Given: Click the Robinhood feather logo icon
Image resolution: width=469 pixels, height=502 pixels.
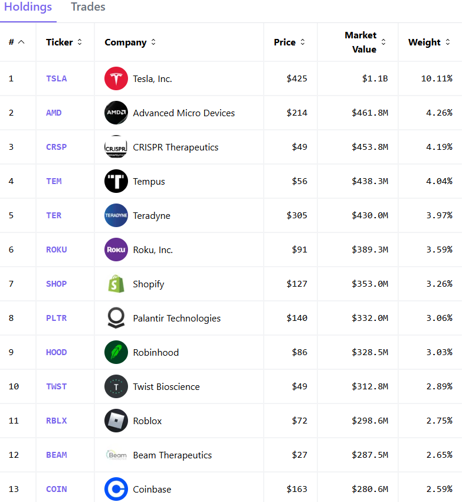Looking at the screenshot, I should [116, 352].
